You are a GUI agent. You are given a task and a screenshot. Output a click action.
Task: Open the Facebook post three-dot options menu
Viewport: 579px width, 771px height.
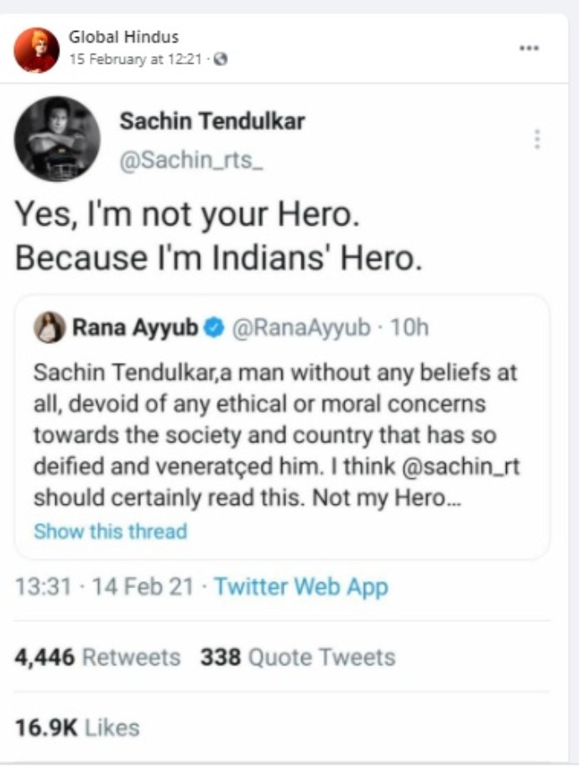529,48
